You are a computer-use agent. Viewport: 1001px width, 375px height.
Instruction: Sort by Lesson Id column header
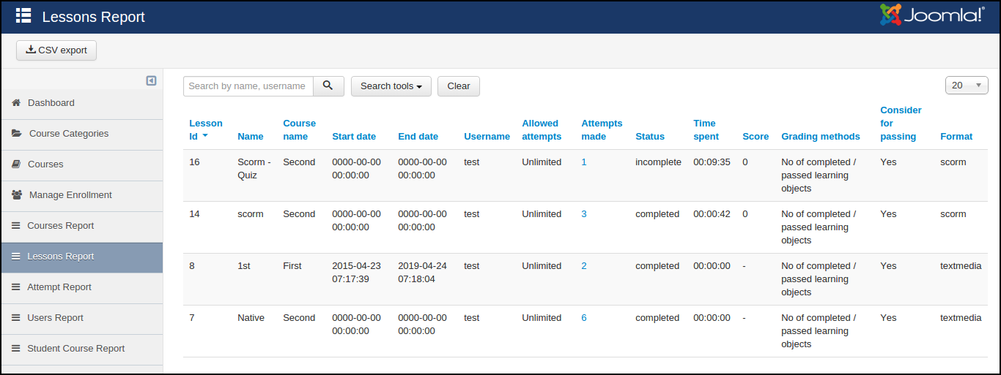(205, 129)
